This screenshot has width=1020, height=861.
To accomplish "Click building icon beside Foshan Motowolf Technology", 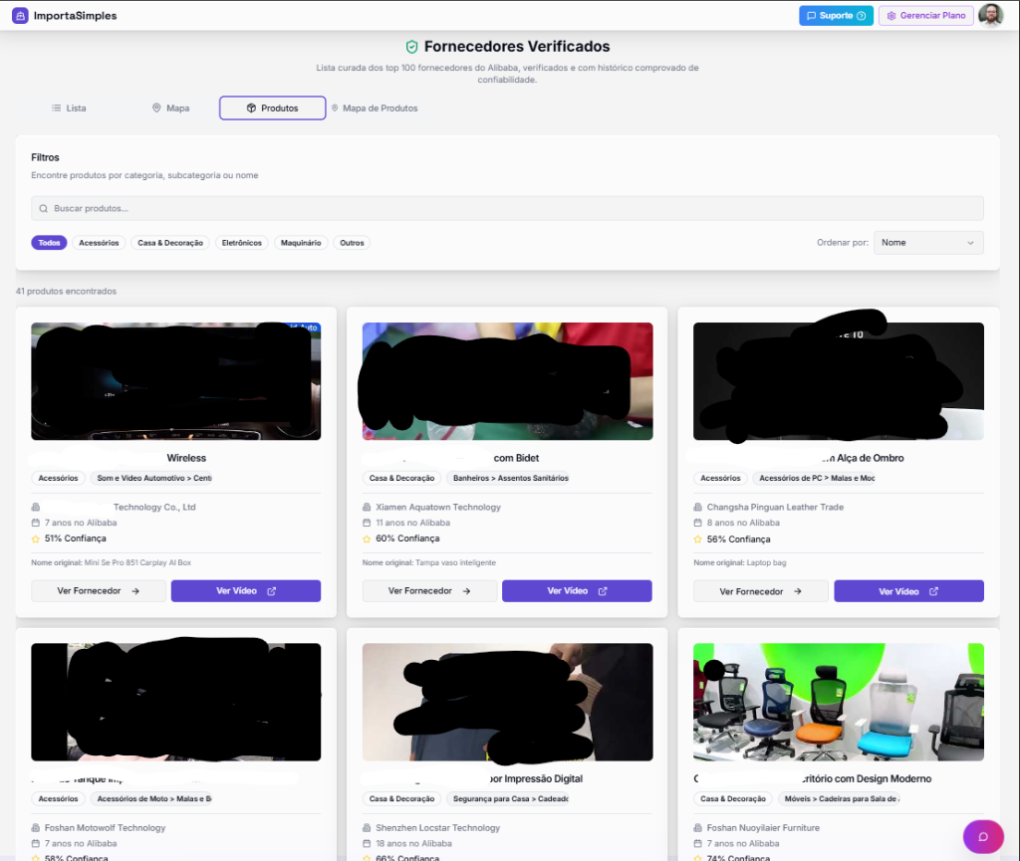I will point(36,828).
